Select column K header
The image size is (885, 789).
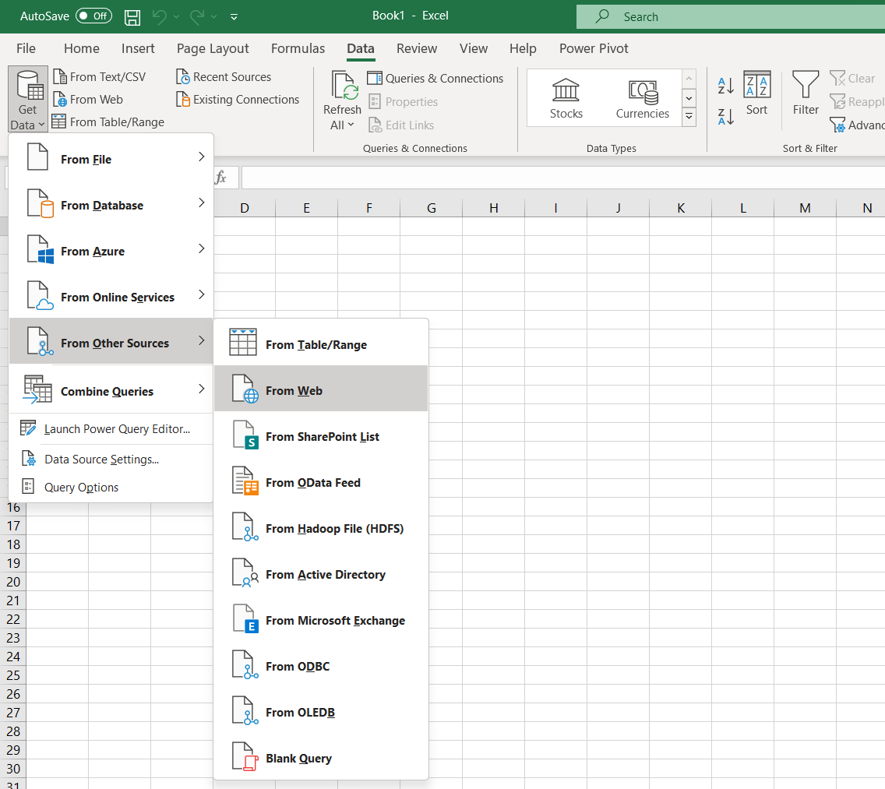click(681, 208)
